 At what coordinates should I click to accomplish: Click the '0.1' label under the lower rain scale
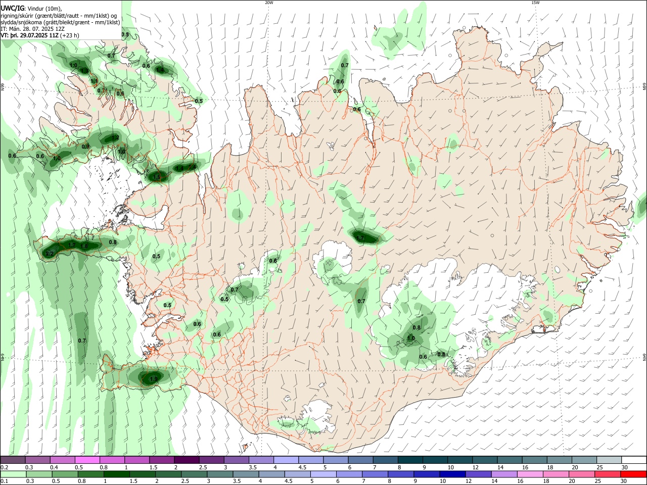pos(4,481)
